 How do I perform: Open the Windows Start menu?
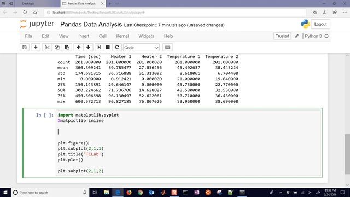pyautogui.click(x=5, y=192)
